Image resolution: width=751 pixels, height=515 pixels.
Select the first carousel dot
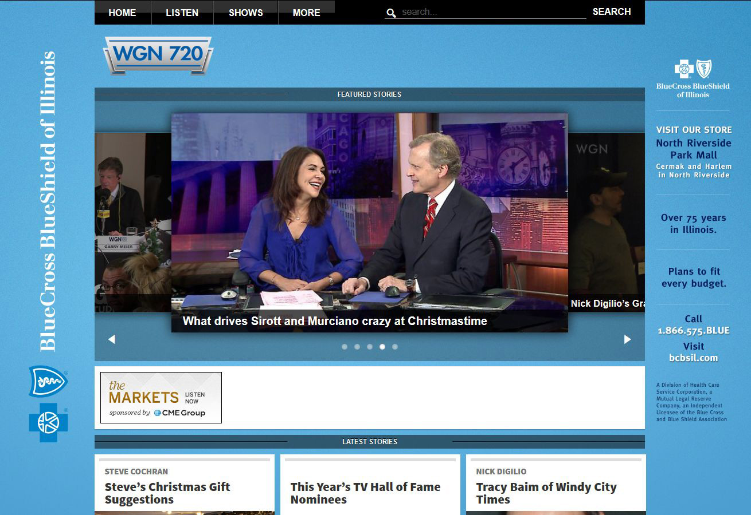pyautogui.click(x=345, y=347)
